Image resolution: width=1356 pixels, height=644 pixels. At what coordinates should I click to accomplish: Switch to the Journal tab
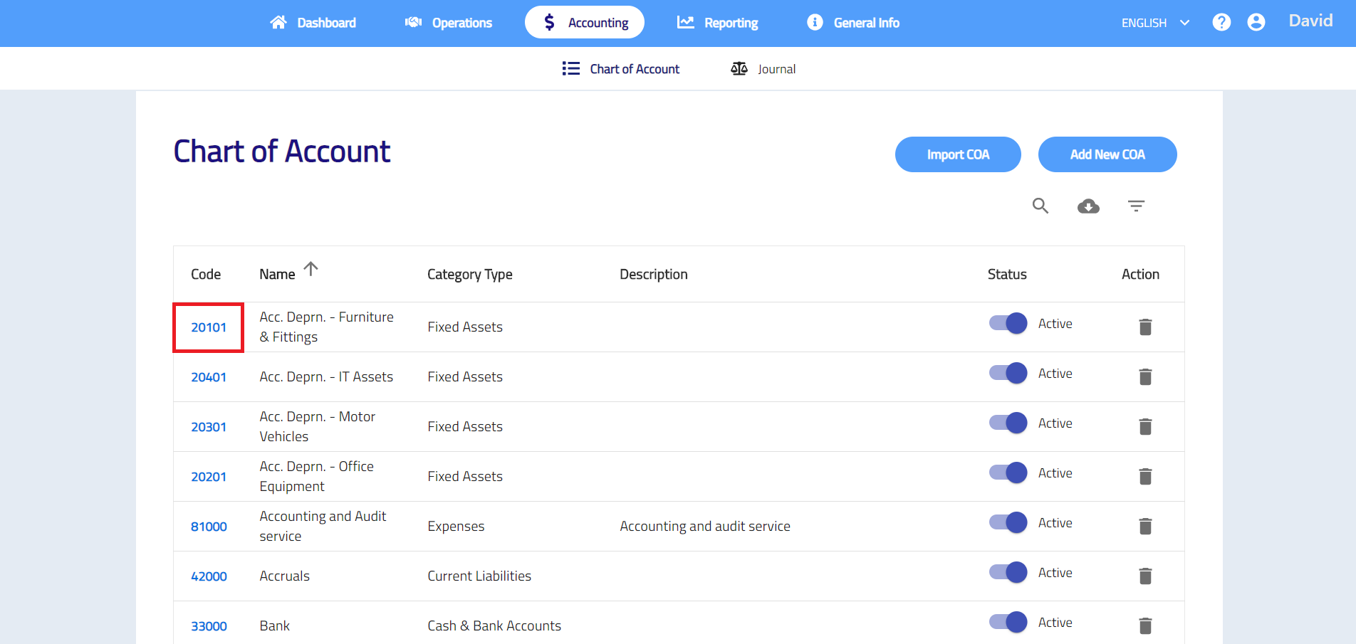click(763, 69)
